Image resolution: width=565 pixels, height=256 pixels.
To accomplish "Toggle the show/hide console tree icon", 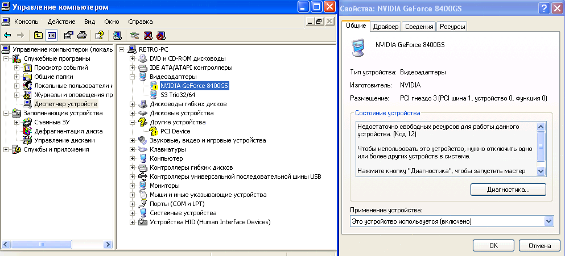I will coord(51,35).
